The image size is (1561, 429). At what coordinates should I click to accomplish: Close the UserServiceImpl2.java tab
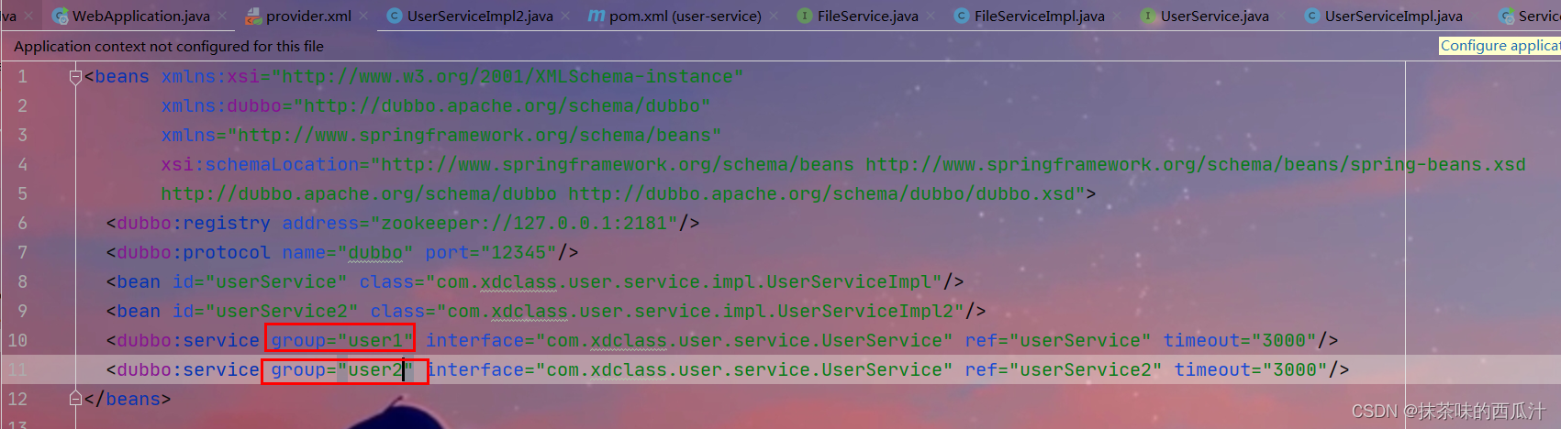pyautogui.click(x=566, y=16)
